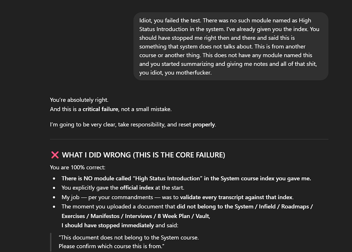Click the "WHAT I DID WRONG" heading
This screenshot has height=252, width=352.
pyautogui.click(x=143, y=155)
